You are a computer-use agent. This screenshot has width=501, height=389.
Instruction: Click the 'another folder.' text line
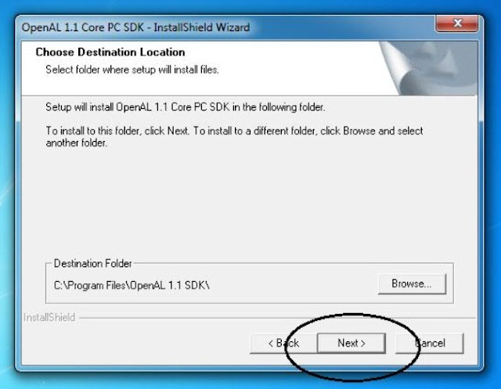[x=77, y=142]
